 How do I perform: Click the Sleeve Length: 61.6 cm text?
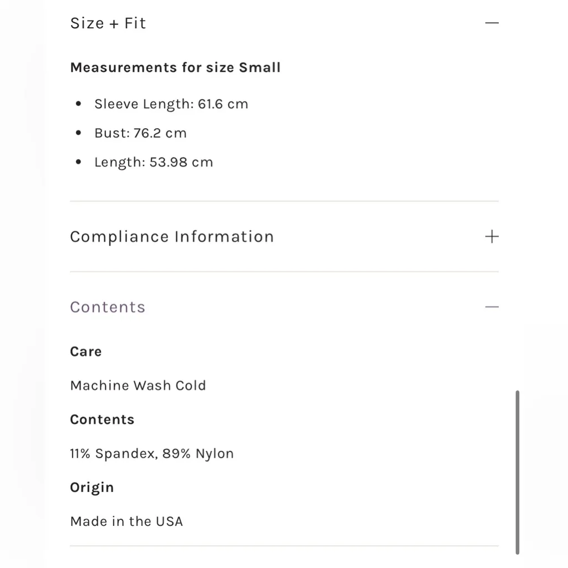171,104
